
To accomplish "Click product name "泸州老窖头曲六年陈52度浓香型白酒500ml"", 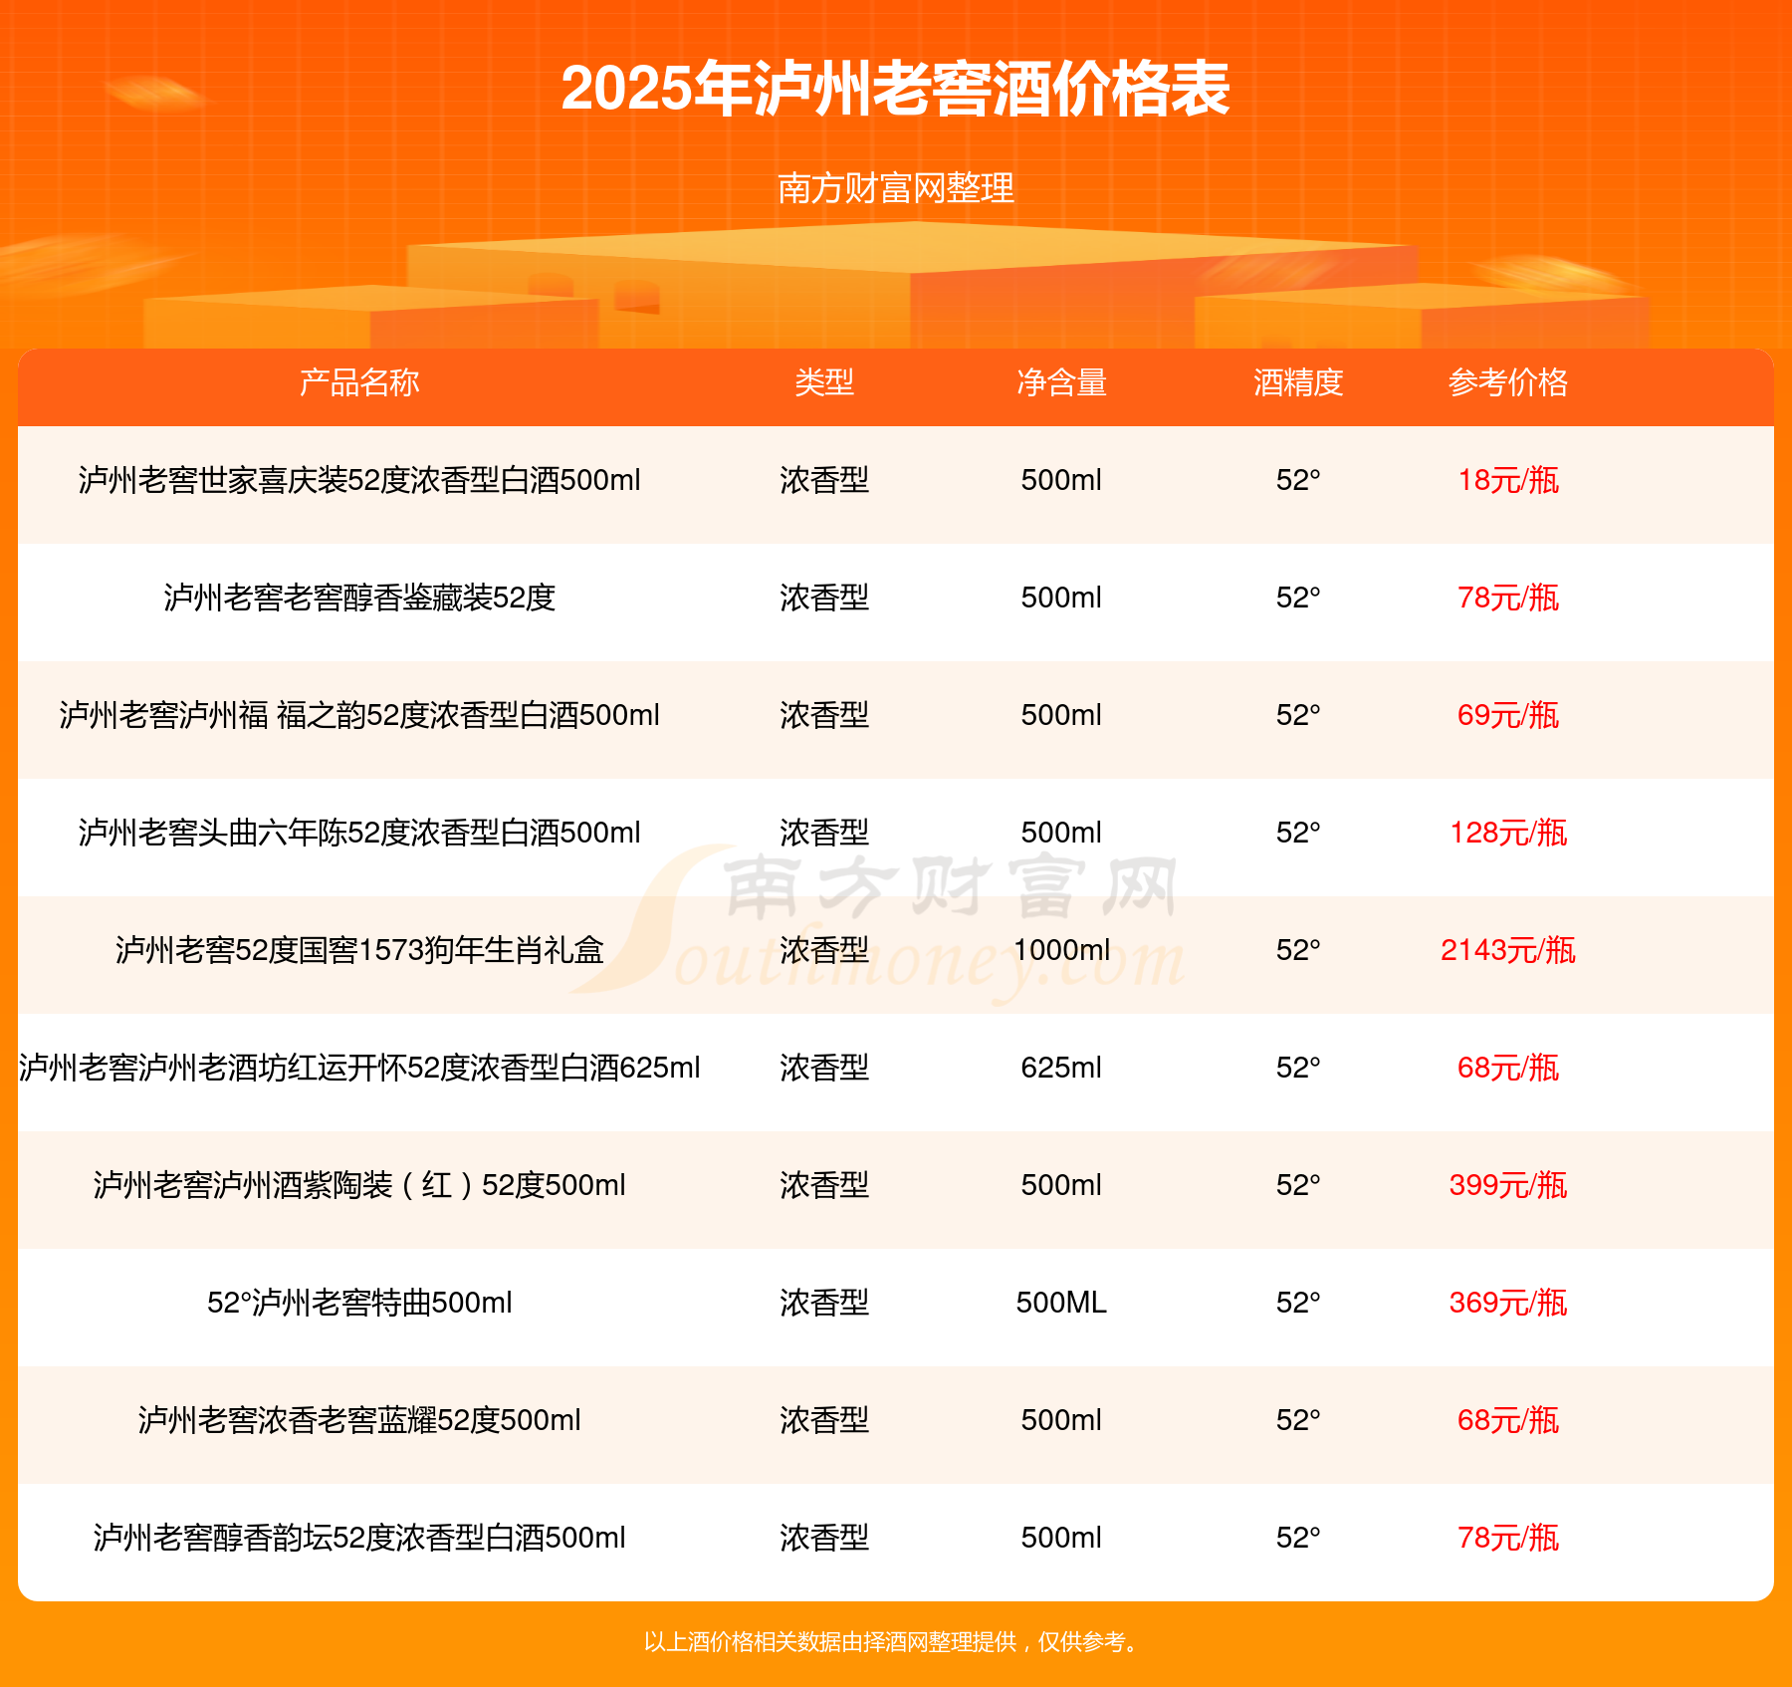I will 359,833.
